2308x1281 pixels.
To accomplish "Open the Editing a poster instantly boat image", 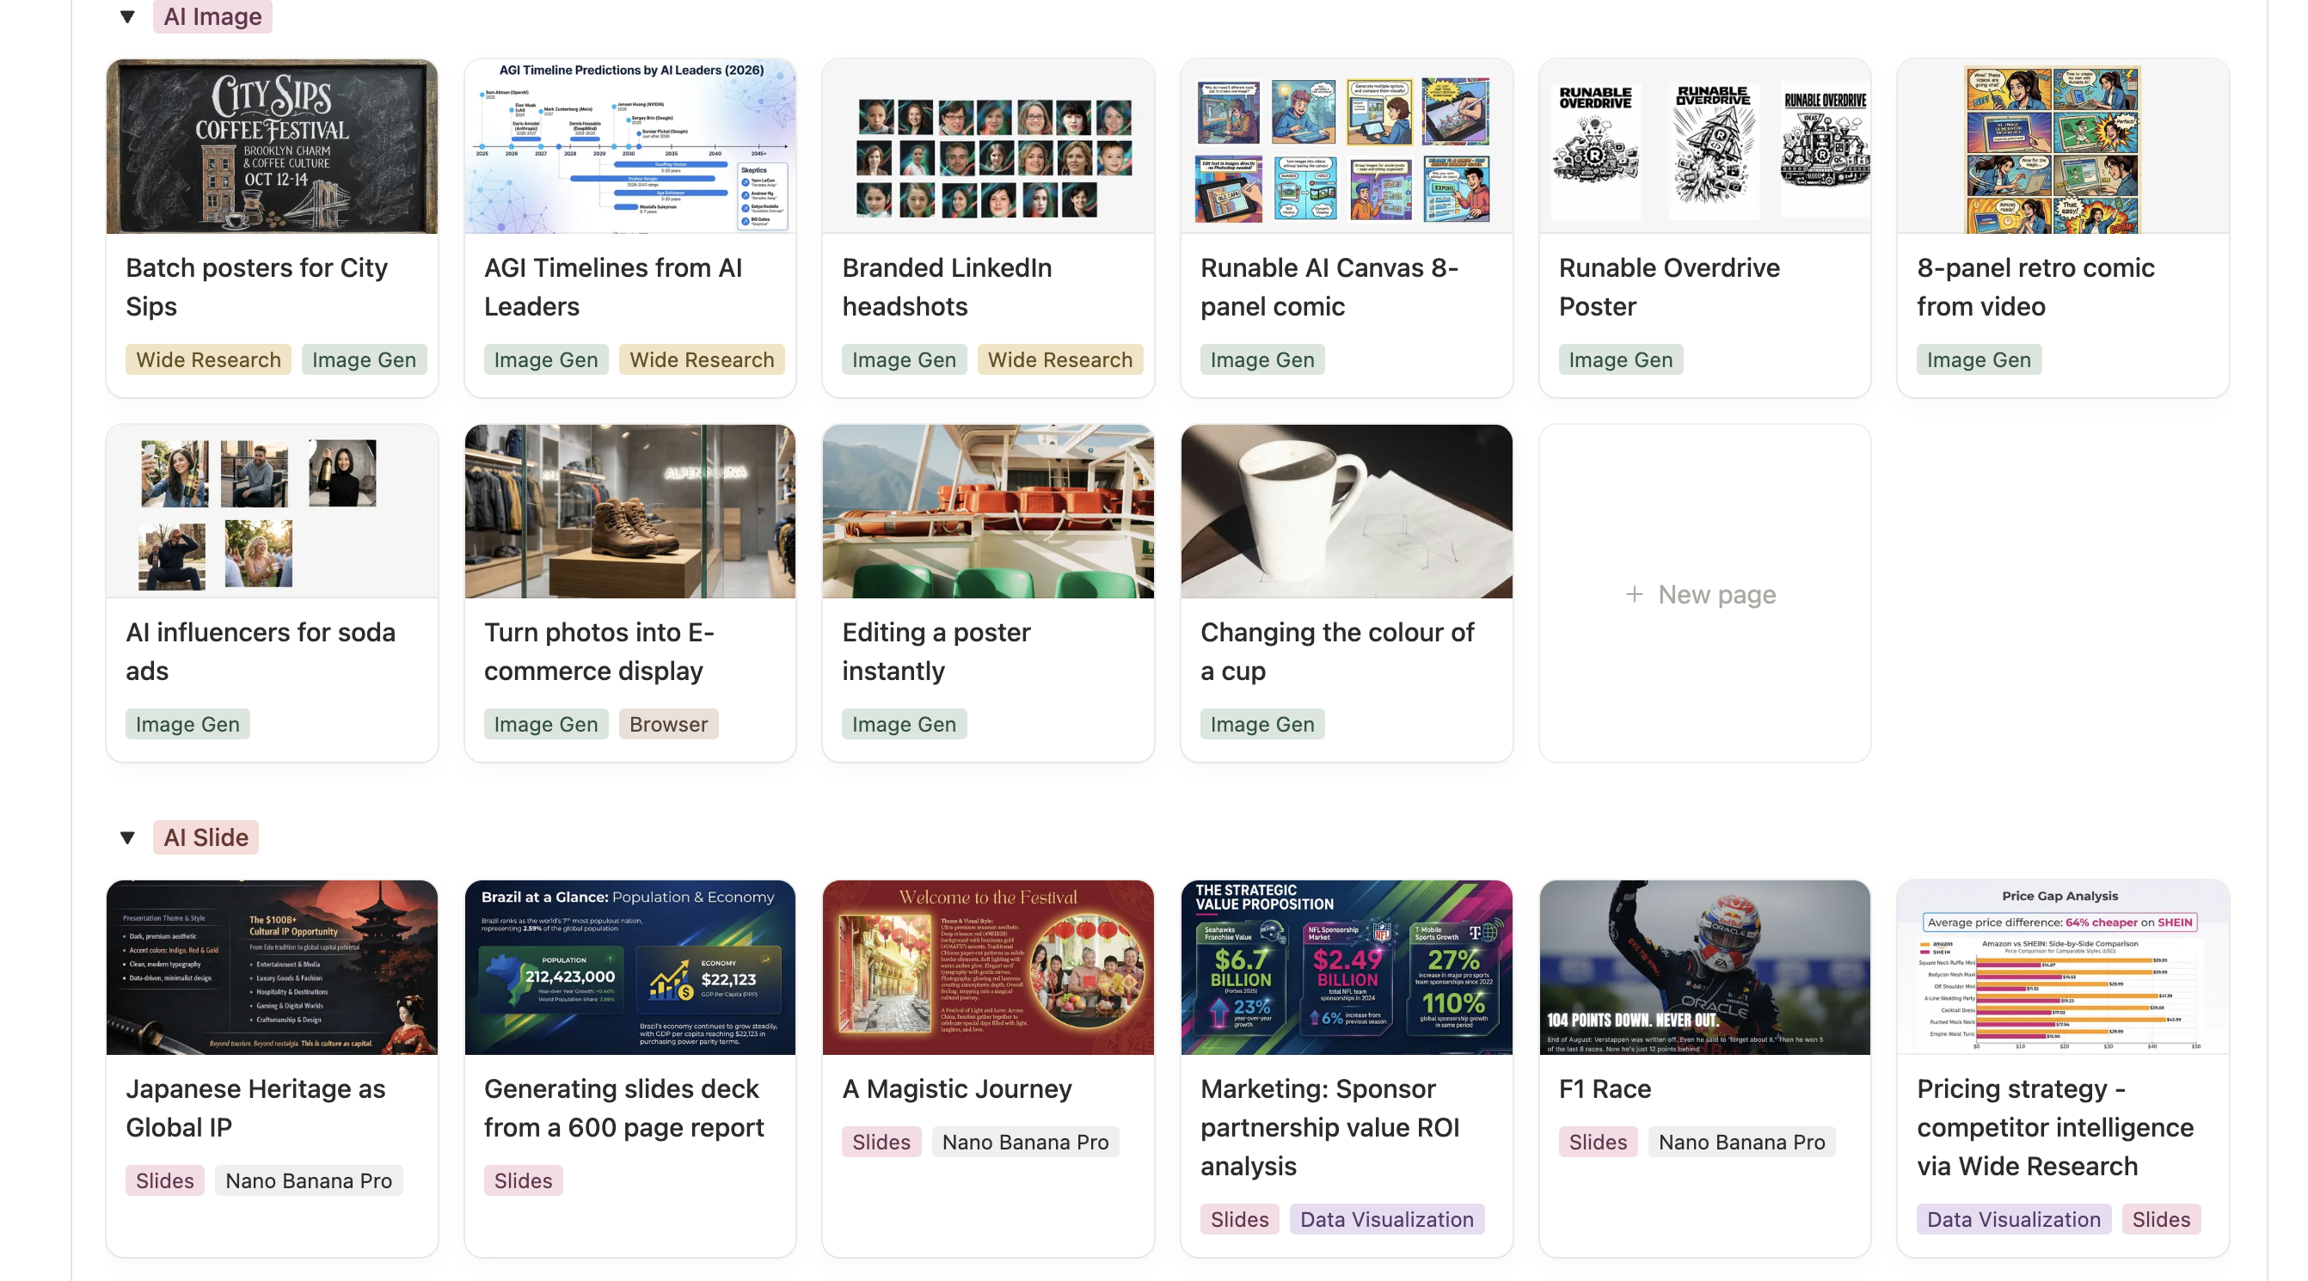I will (x=988, y=512).
